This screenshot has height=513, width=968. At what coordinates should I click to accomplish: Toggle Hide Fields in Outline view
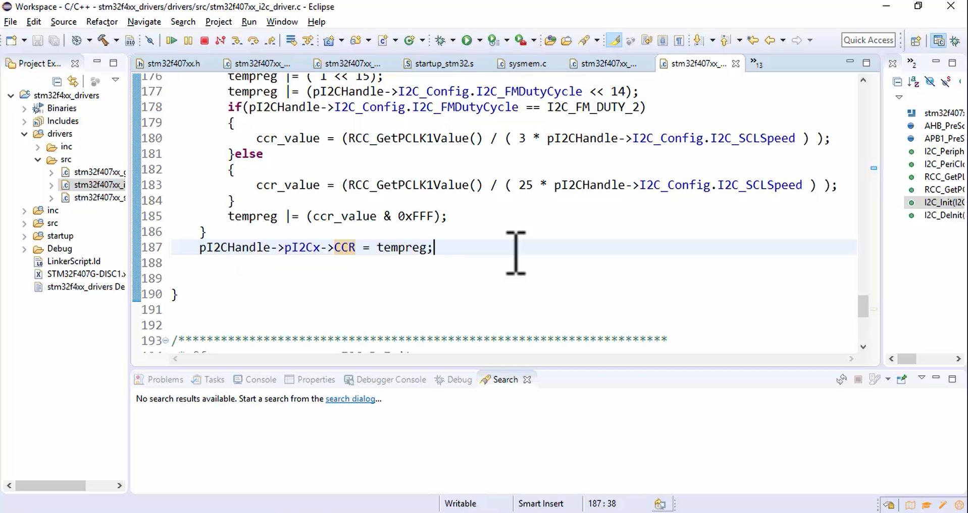(930, 81)
